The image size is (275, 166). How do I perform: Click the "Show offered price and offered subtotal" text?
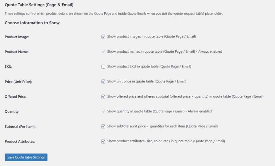(185, 96)
